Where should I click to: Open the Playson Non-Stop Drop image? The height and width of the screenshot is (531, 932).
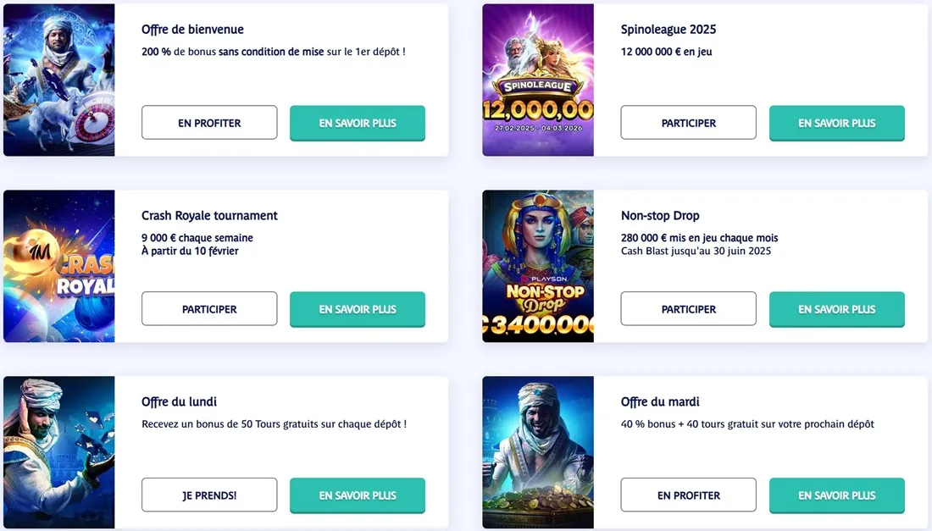(x=538, y=266)
